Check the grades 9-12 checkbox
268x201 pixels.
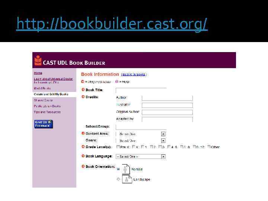(x=194, y=147)
